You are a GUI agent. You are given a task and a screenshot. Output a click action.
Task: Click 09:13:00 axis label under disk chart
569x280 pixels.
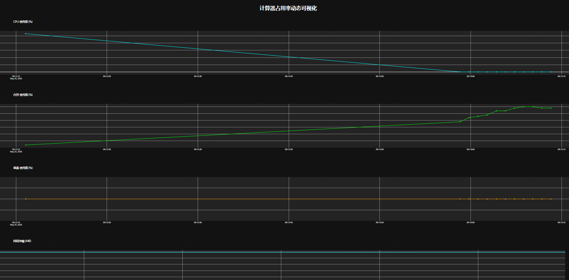470,223
